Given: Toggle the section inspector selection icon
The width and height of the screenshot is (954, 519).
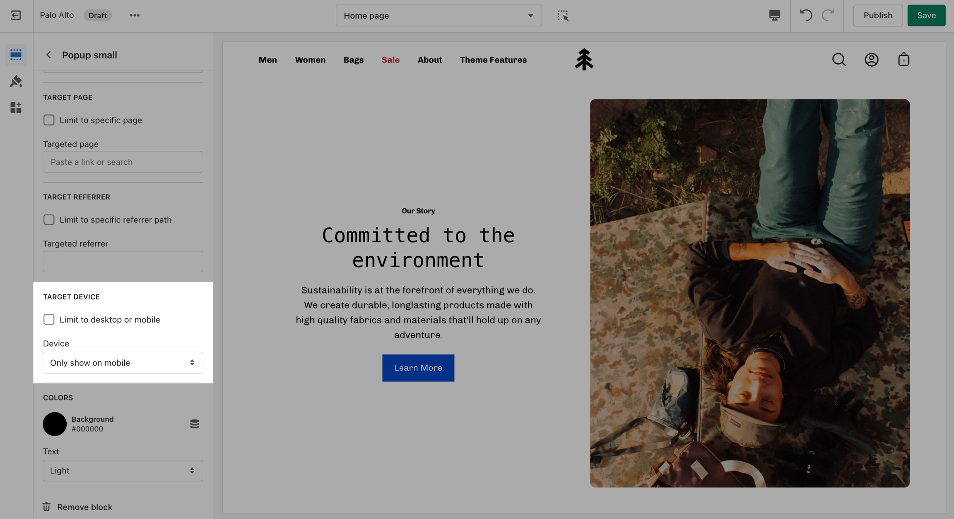Looking at the screenshot, I should point(562,15).
